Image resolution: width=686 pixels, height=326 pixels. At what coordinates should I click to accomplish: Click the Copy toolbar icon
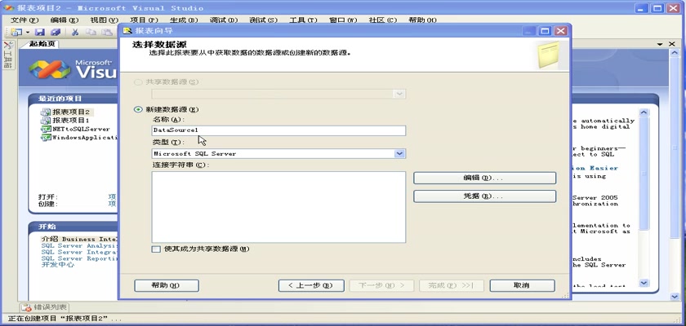91,32
